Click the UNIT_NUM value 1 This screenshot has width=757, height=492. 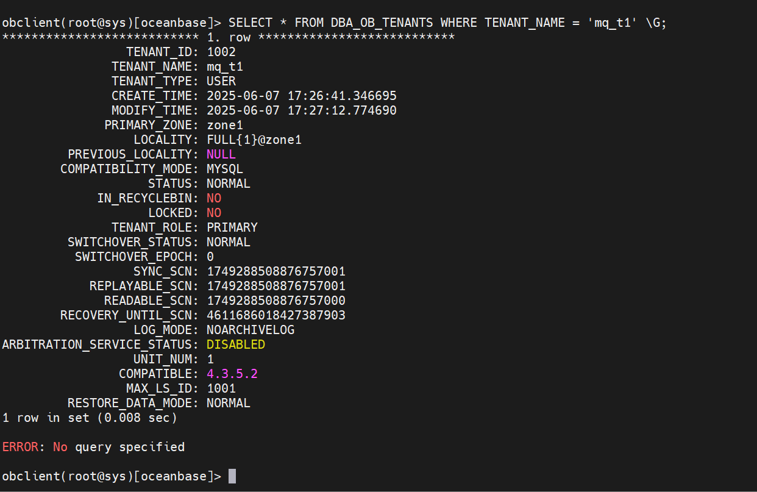(210, 359)
